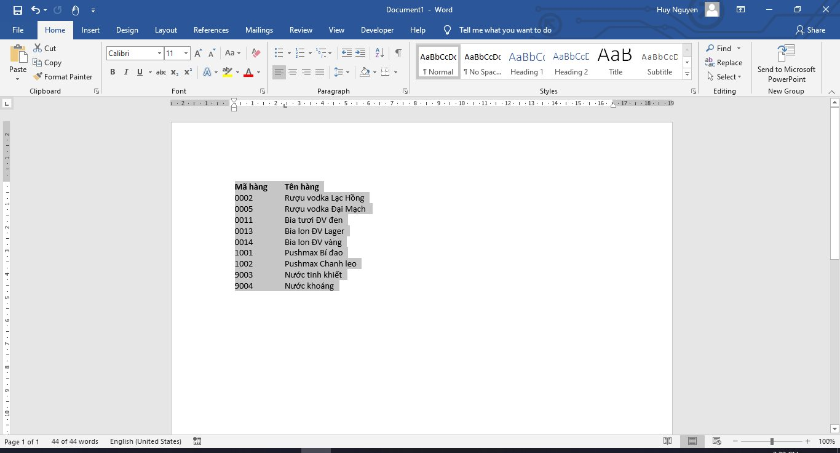Click the red Font Color button
840x453 pixels.
[x=248, y=72]
